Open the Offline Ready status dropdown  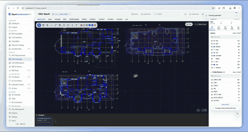click(x=201, y=24)
